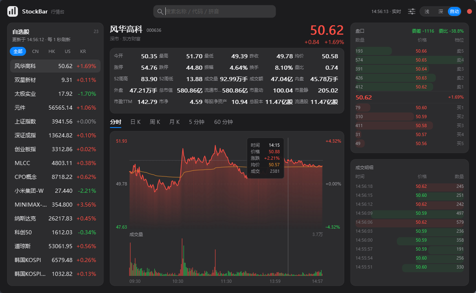Click the stock code 000636
Viewport: 476px width, 293px height.
point(154,30)
